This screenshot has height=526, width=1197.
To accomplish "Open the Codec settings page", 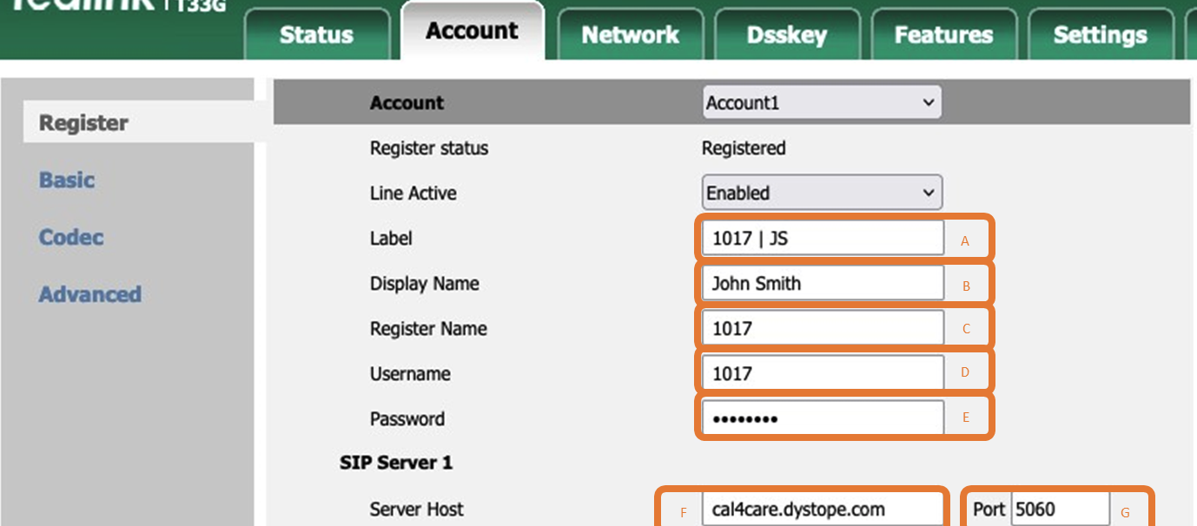I will (x=70, y=237).
